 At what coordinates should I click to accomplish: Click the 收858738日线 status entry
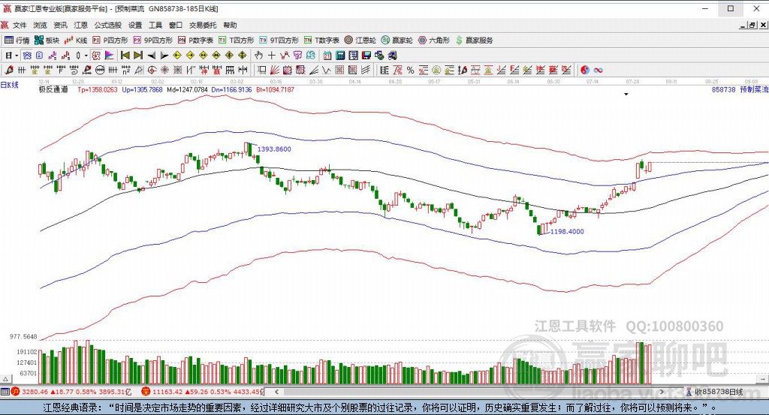(x=714, y=392)
